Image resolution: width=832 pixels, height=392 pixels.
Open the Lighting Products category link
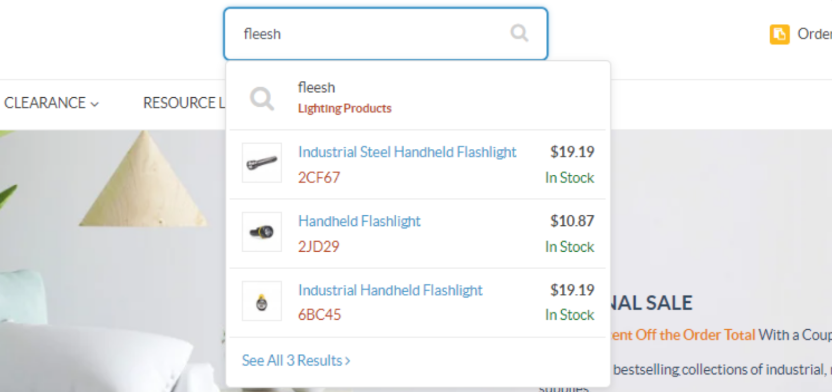(x=345, y=108)
